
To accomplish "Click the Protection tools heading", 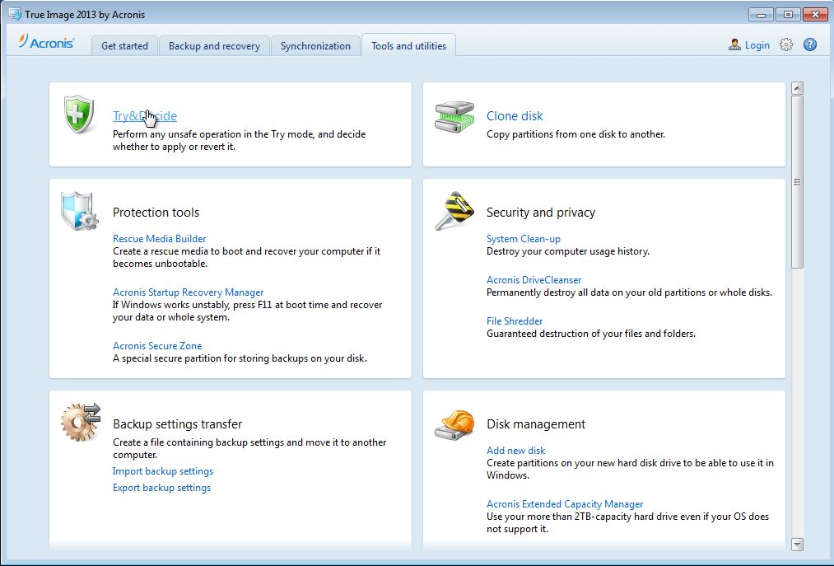I will tap(156, 213).
